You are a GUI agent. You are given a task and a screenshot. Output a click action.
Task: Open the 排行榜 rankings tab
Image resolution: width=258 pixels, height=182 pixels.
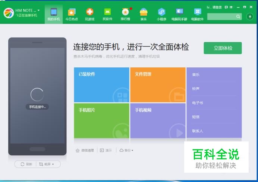coord(125,15)
